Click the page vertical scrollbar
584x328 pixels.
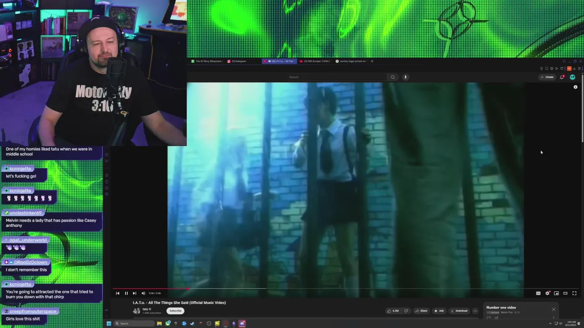point(582,109)
